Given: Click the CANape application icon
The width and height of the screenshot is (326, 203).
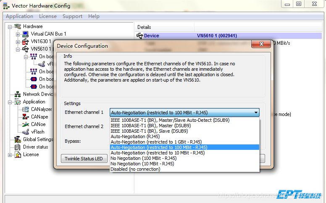Looking at the screenshot, I should (x=26, y=117).
